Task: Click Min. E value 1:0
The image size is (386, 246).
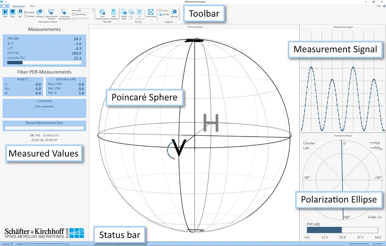Action: pos(81,93)
